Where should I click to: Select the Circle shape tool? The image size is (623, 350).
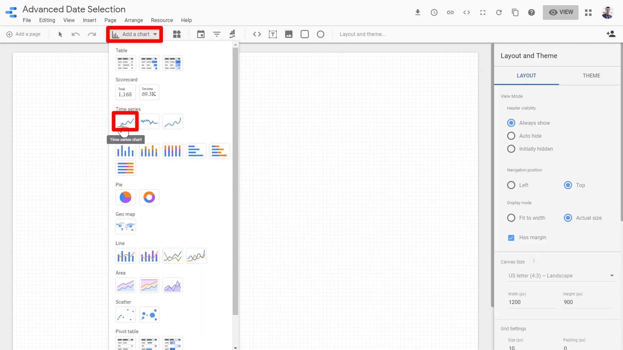320,34
